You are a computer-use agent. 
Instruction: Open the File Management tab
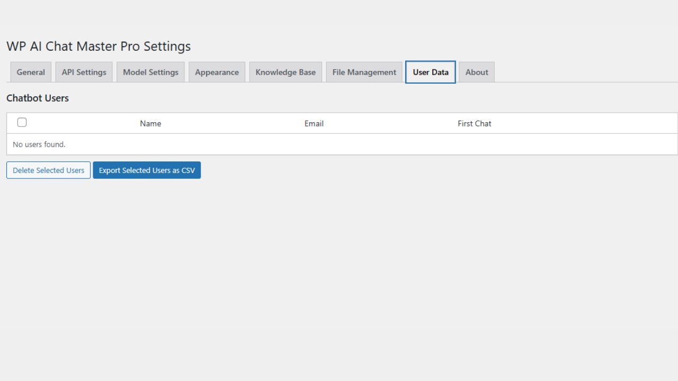click(x=364, y=72)
